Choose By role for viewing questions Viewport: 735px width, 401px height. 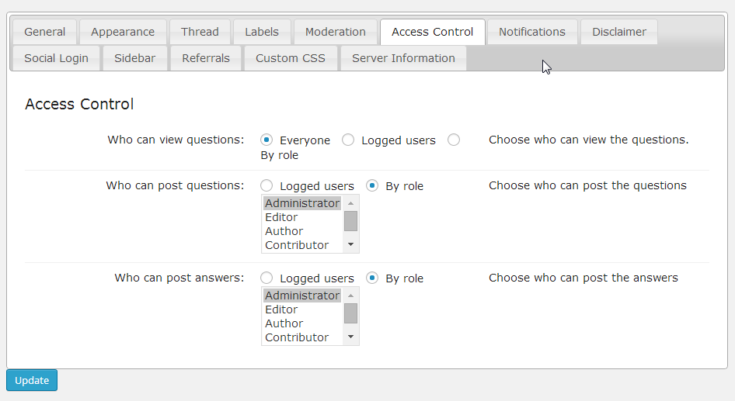click(x=454, y=140)
